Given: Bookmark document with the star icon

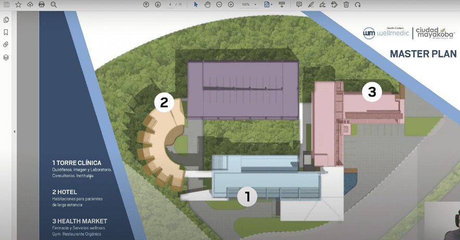Looking at the screenshot, I should (x=18, y=4).
